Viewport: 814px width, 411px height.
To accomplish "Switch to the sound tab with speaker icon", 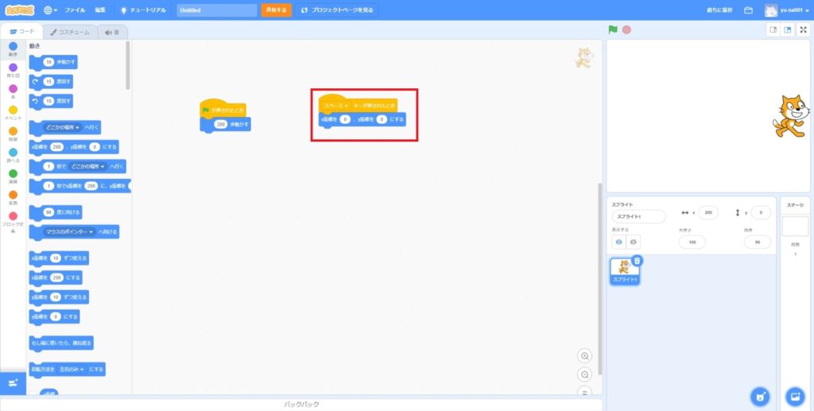I will click(111, 32).
